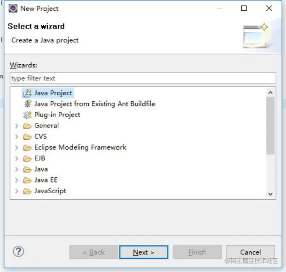Click the Plug-in Project icon
The image size is (286, 272).
[x=27, y=114]
